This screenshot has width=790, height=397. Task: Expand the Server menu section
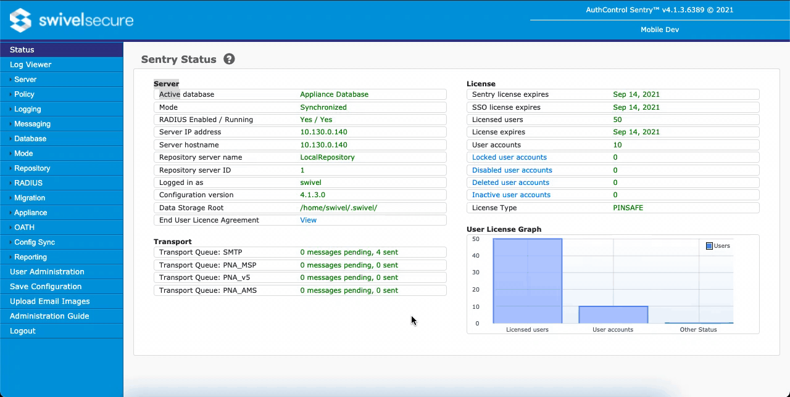click(x=25, y=80)
